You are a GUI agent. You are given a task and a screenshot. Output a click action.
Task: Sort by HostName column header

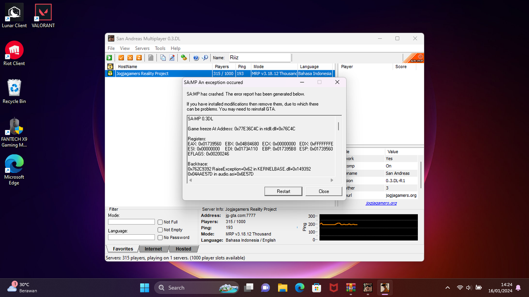(163, 66)
